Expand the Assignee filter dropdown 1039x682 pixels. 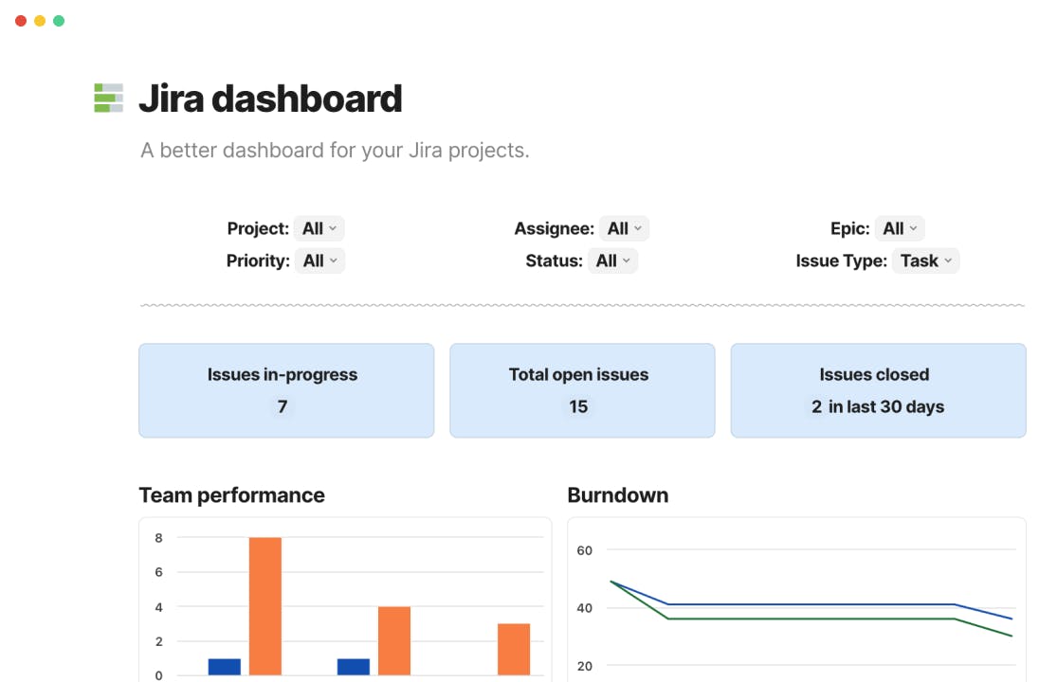click(x=625, y=228)
